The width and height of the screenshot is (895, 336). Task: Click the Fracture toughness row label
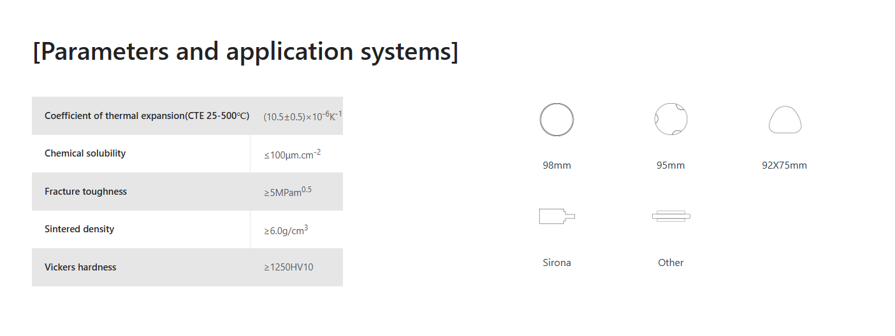[x=85, y=192]
